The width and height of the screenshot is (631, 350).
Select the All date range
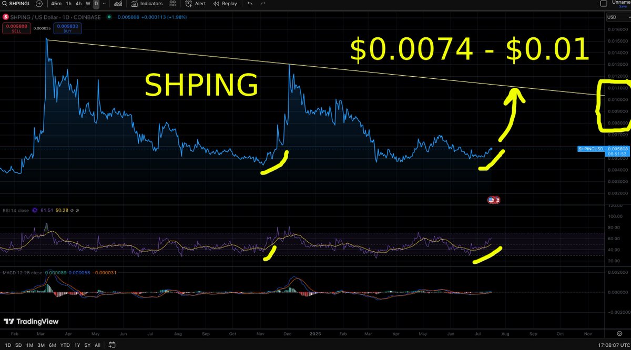pyautogui.click(x=98, y=345)
